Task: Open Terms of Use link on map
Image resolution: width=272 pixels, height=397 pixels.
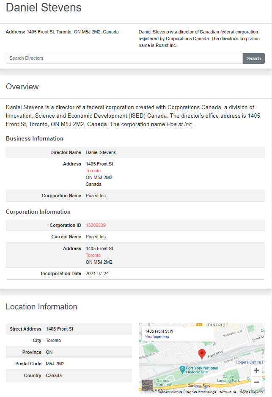Action: [x=228, y=392]
